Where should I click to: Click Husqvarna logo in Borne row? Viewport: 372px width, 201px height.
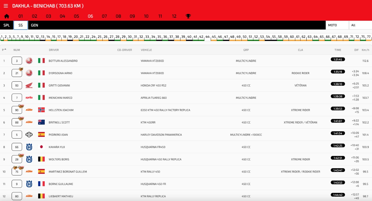click(29, 184)
